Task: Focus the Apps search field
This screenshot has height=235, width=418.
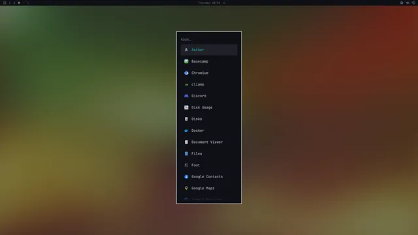Action: click(x=209, y=39)
